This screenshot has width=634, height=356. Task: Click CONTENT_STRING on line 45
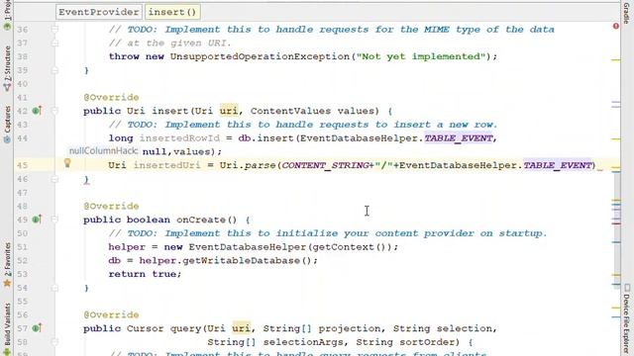[325, 165]
